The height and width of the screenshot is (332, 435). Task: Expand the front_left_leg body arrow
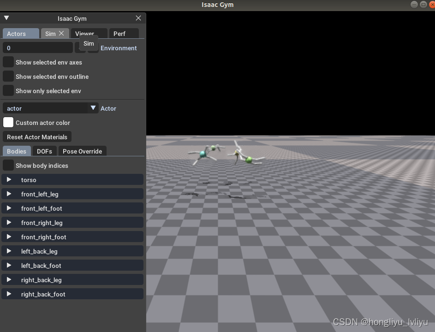click(9, 194)
